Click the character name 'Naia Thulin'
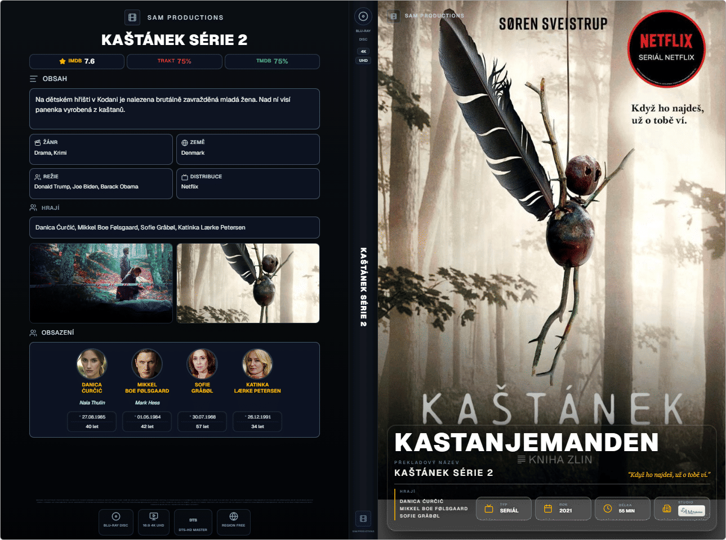 (92, 403)
